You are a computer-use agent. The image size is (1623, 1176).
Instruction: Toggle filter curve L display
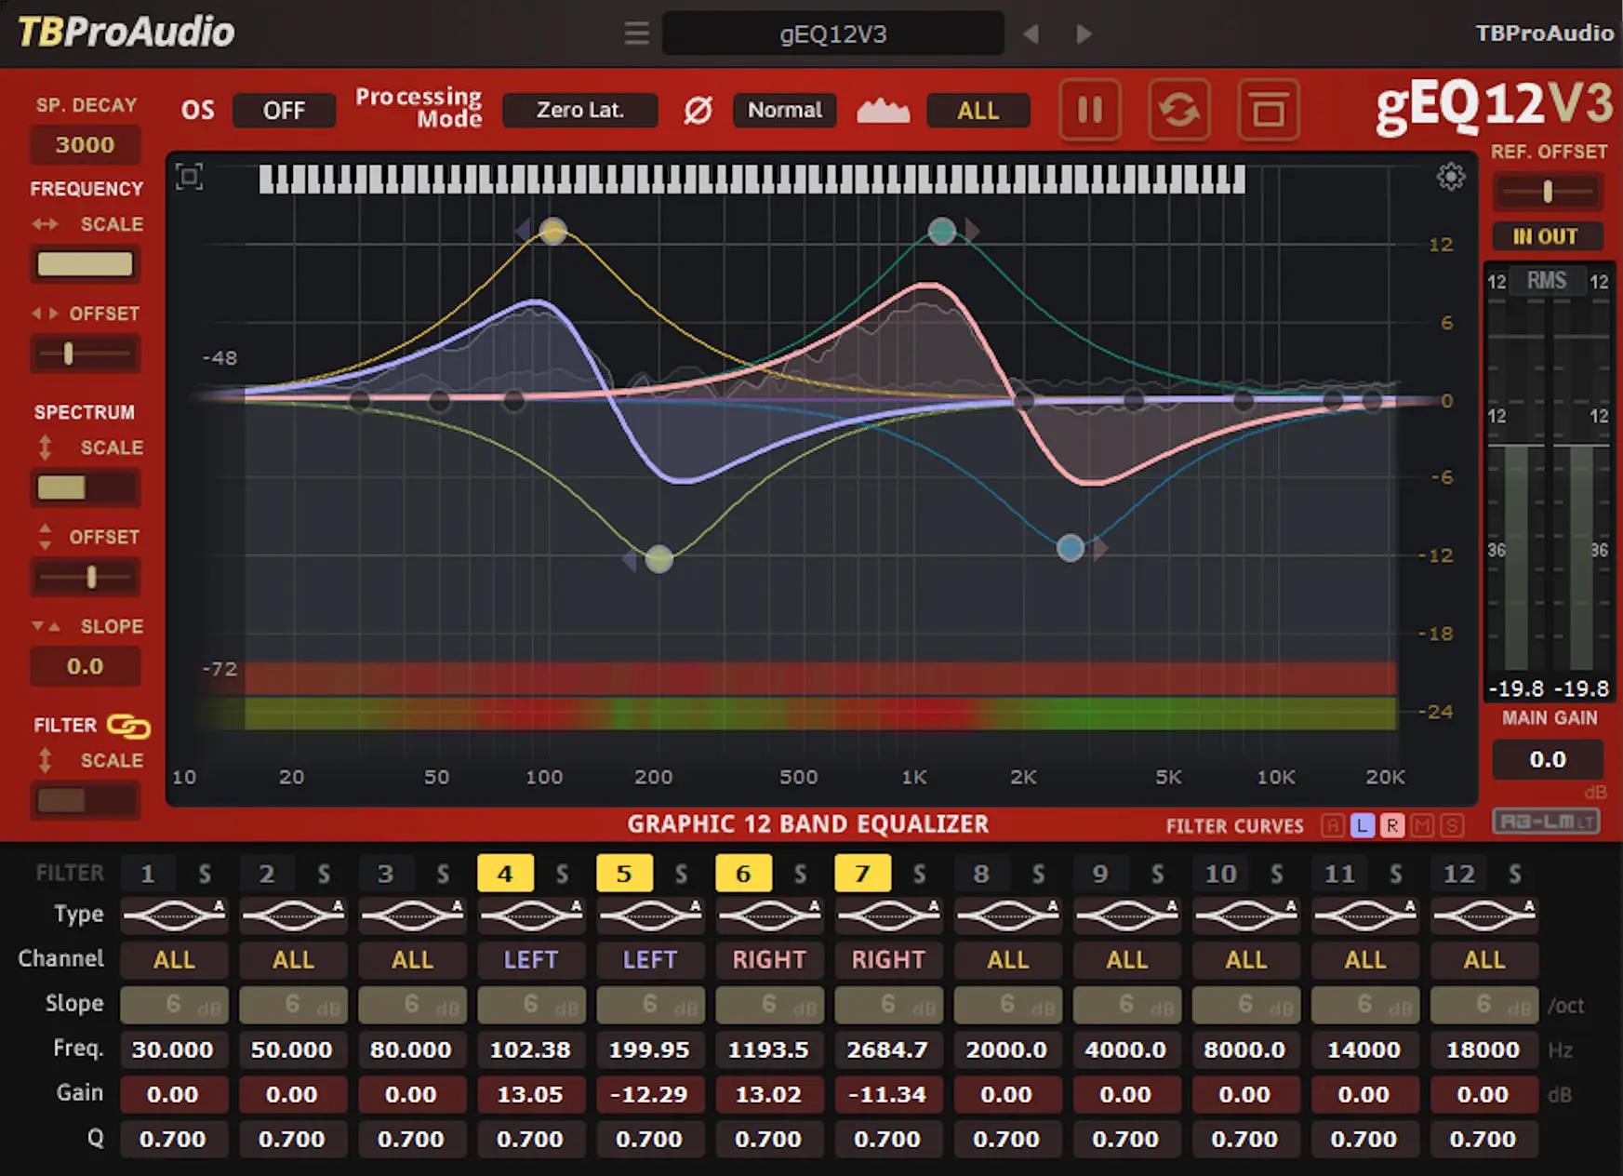point(1363,825)
